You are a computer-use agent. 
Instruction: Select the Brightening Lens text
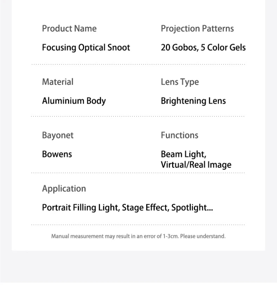pyautogui.click(x=193, y=101)
